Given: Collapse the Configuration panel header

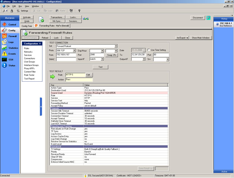Looking at the screenshot, I should point(40,43).
